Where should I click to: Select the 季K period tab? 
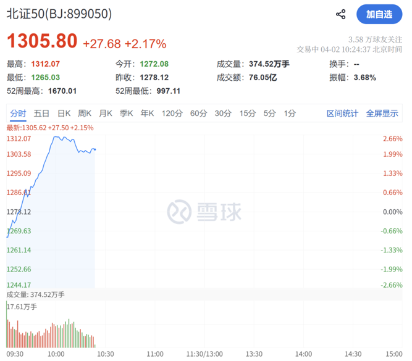(x=127, y=114)
